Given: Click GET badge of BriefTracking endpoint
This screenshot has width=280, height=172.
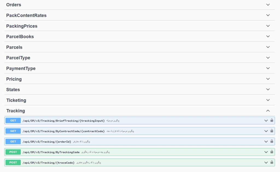Looking at the screenshot, I should pyautogui.click(x=13, y=121).
